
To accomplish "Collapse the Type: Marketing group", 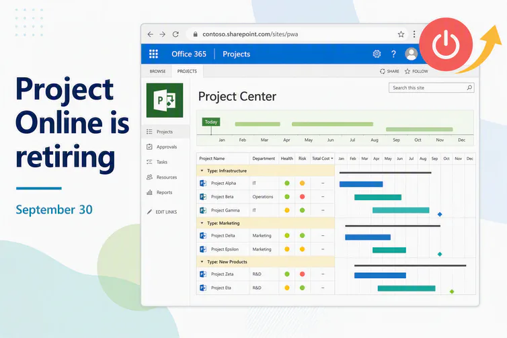I will (x=202, y=223).
